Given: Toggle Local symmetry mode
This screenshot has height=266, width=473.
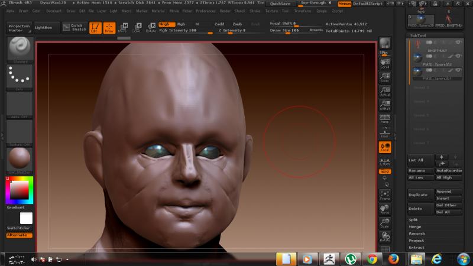Looking at the screenshot, I should [385, 147].
